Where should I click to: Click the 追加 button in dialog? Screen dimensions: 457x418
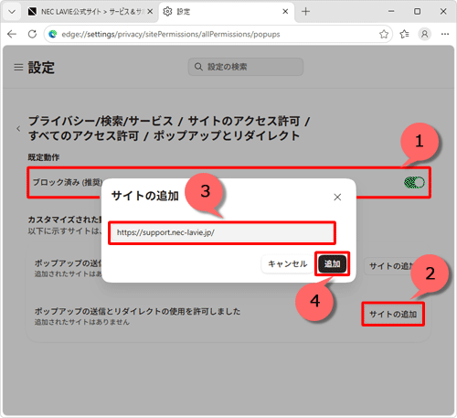(x=332, y=264)
